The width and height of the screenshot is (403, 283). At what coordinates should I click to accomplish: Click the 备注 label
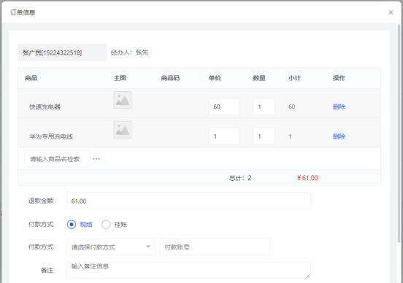[x=47, y=270]
